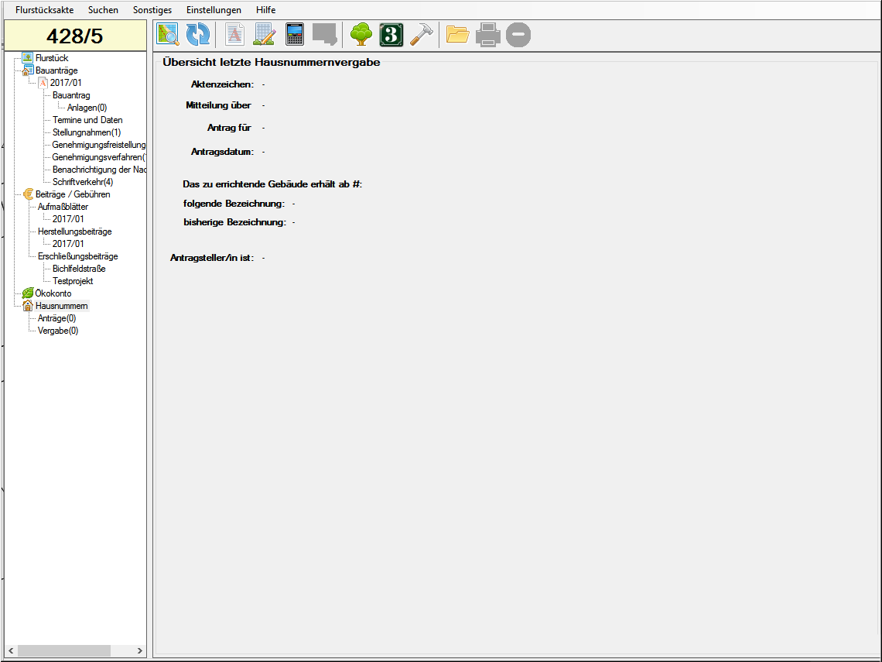
Task: Select Beiträge / Gebühren node
Action: (x=73, y=194)
